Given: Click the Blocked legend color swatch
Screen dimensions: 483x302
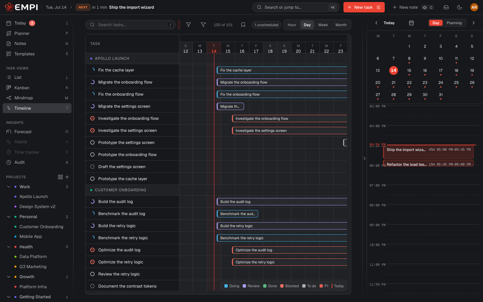Looking at the screenshot, I should (x=282, y=286).
